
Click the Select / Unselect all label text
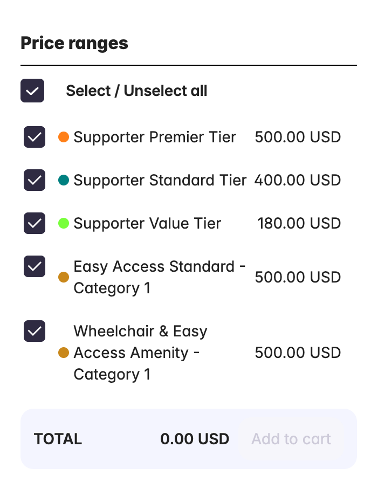tap(136, 91)
